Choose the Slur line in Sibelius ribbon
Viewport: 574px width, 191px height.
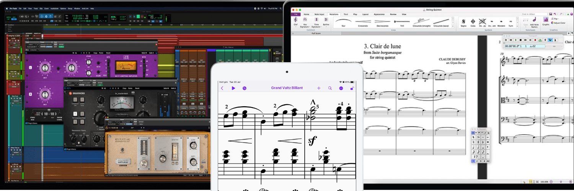(343, 22)
